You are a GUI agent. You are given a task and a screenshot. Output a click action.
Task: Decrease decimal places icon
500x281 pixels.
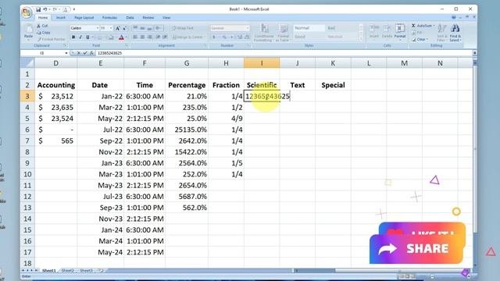(x=247, y=37)
